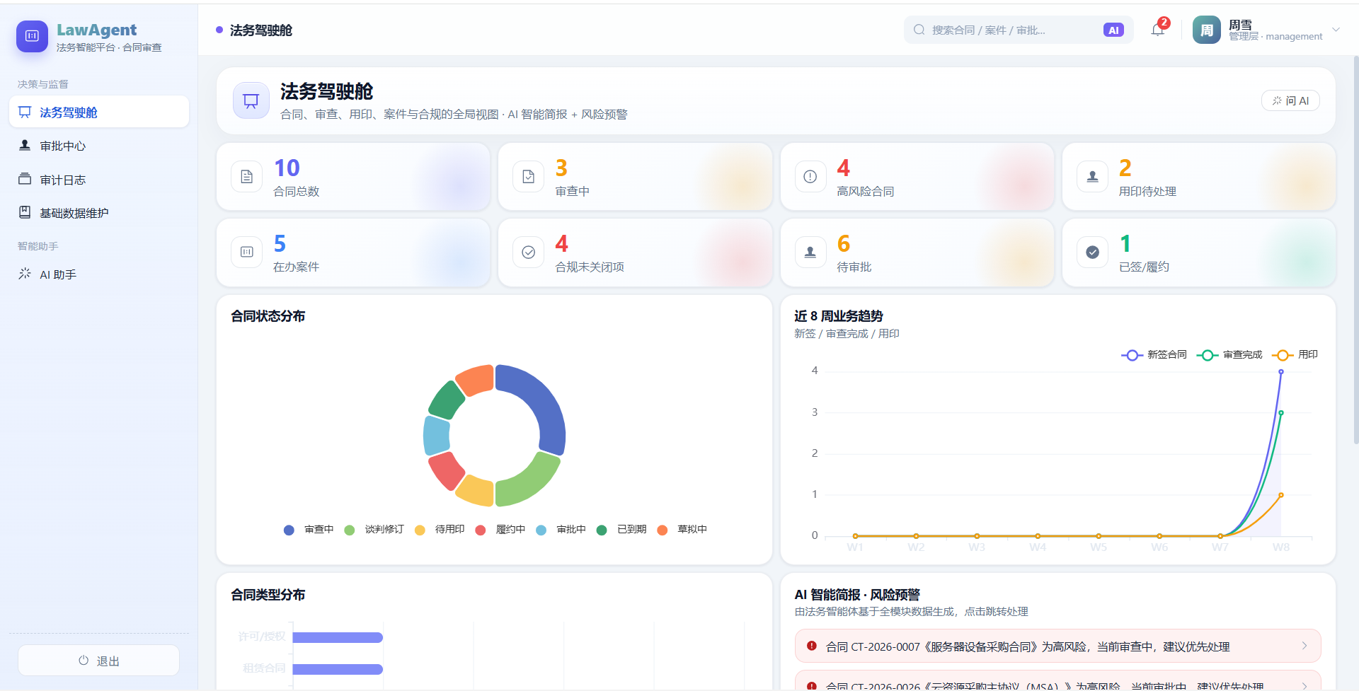1359x691 pixels.
Task: Toggle 审查中 legend item of donut chart
Action: click(x=309, y=530)
